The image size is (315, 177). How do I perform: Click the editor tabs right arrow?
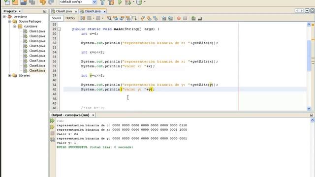click(302, 11)
